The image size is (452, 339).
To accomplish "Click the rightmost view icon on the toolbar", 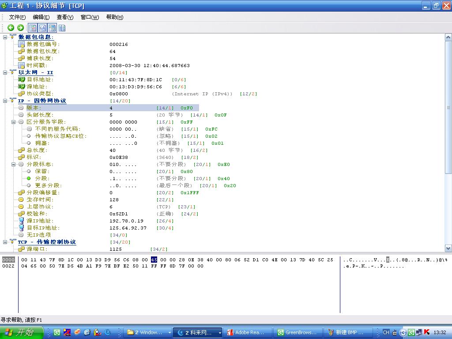I will coord(62,27).
